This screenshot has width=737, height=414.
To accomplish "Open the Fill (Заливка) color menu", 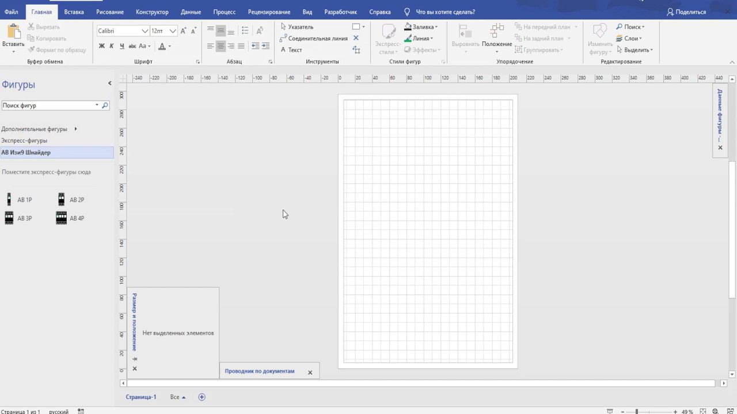I will 421,27.
